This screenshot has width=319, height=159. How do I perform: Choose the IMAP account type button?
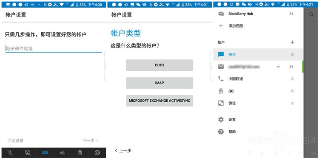(x=159, y=83)
